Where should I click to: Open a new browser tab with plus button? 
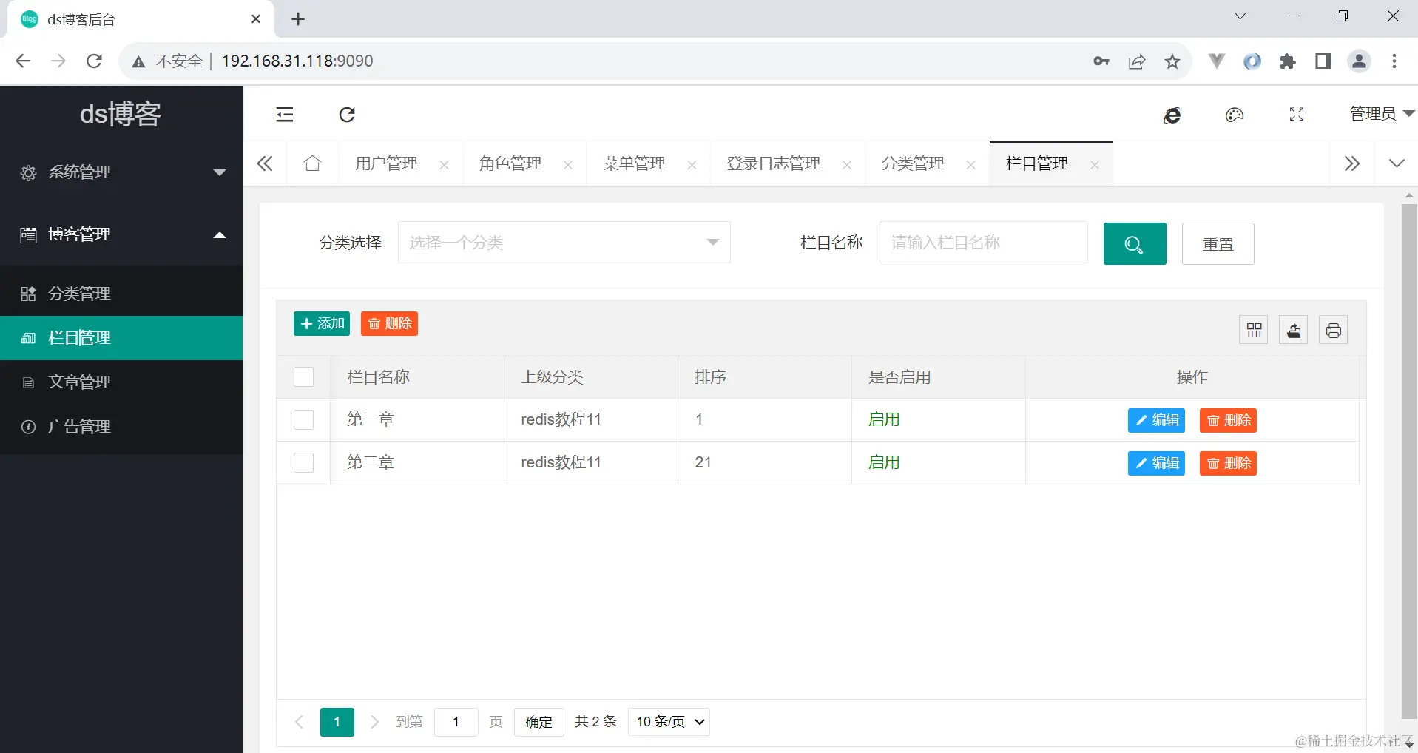(x=298, y=19)
